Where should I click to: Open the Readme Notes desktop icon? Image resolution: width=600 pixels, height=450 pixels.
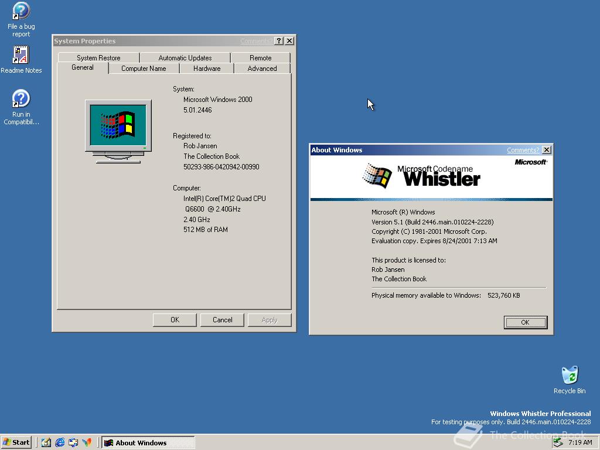pos(21,60)
